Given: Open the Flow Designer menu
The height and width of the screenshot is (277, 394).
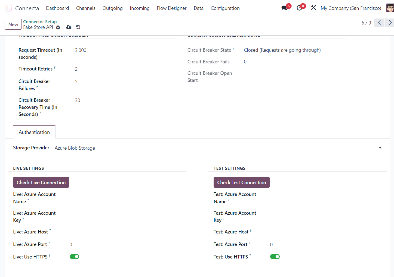Looking at the screenshot, I should [x=171, y=8].
